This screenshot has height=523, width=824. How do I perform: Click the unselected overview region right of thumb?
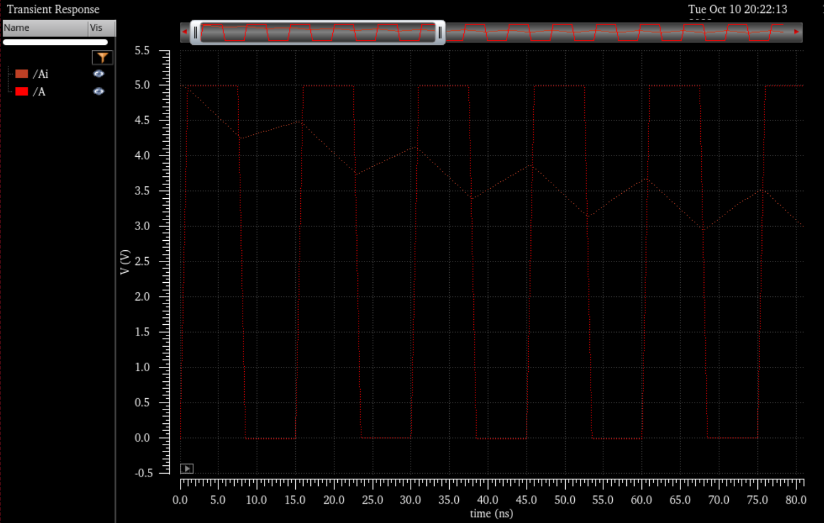tap(616, 32)
